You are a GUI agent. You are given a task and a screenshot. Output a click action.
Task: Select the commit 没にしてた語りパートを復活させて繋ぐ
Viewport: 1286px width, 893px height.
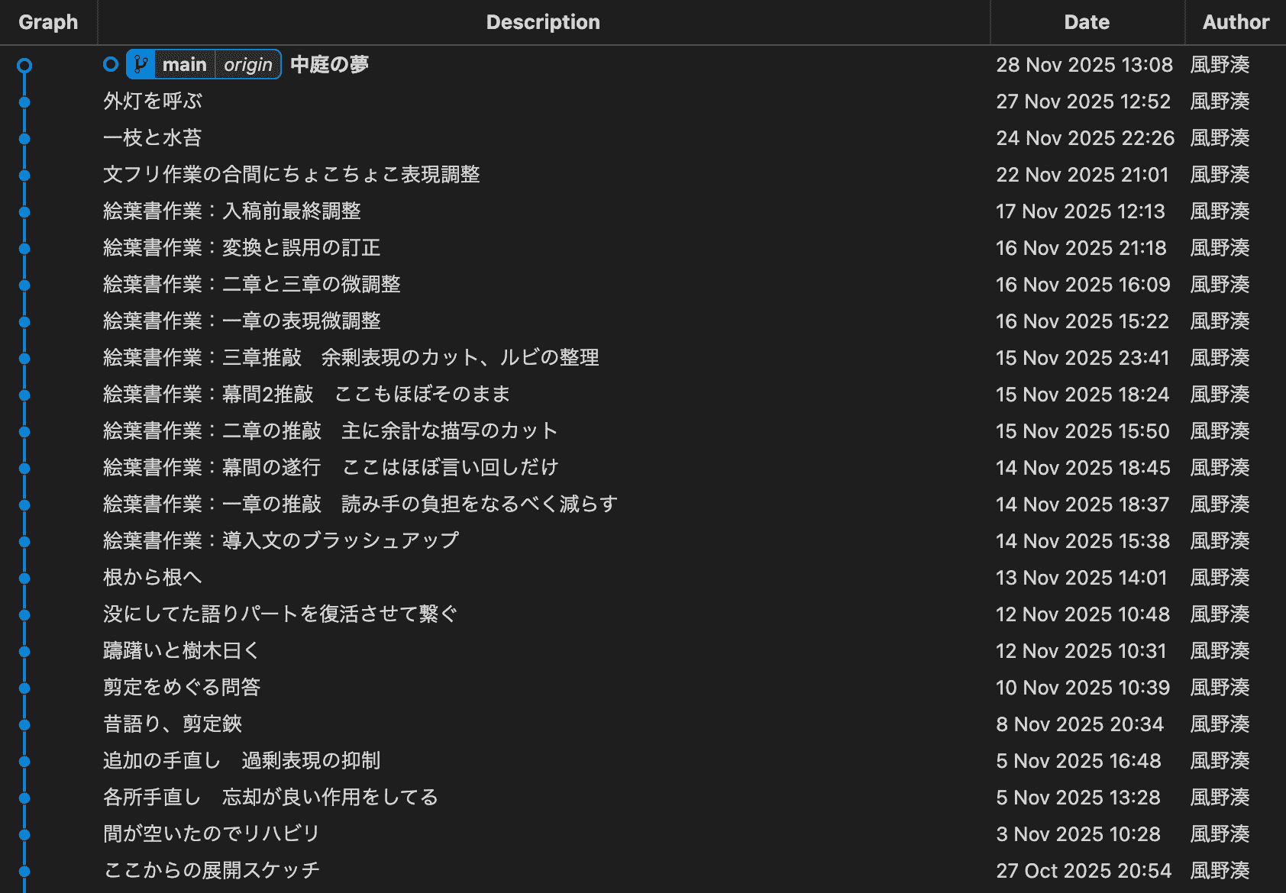pyautogui.click(x=279, y=614)
